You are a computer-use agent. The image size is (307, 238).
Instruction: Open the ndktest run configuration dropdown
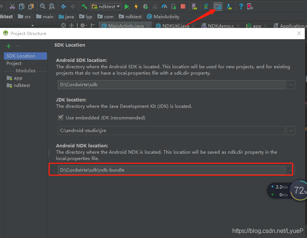click(x=106, y=6)
